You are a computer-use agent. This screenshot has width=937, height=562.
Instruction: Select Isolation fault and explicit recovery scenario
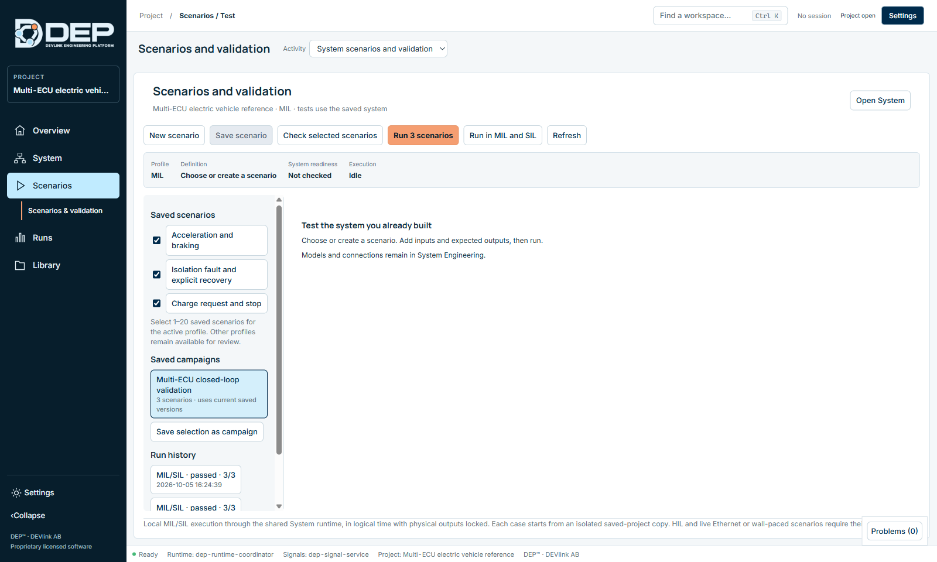point(216,275)
